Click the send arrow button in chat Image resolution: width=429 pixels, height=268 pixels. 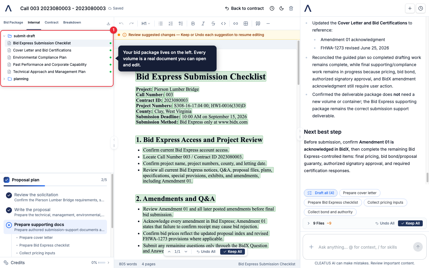[x=418, y=247]
